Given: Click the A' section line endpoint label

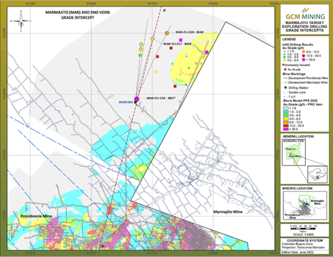Looking at the screenshot, I should click(x=165, y=10).
